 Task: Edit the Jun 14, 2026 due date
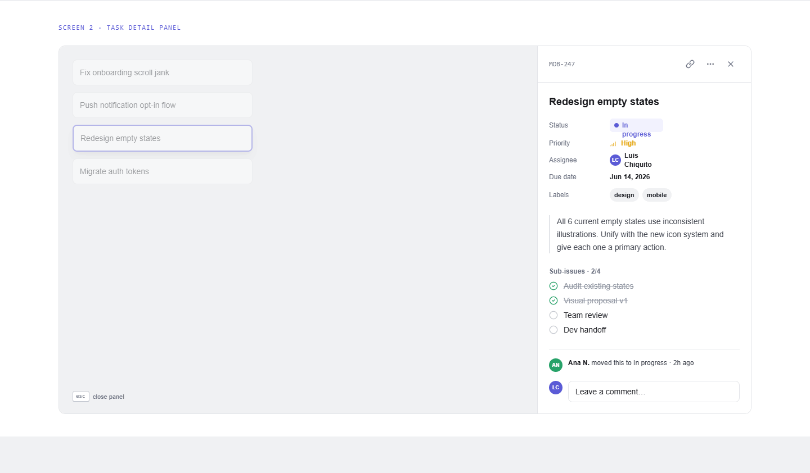[630, 177]
